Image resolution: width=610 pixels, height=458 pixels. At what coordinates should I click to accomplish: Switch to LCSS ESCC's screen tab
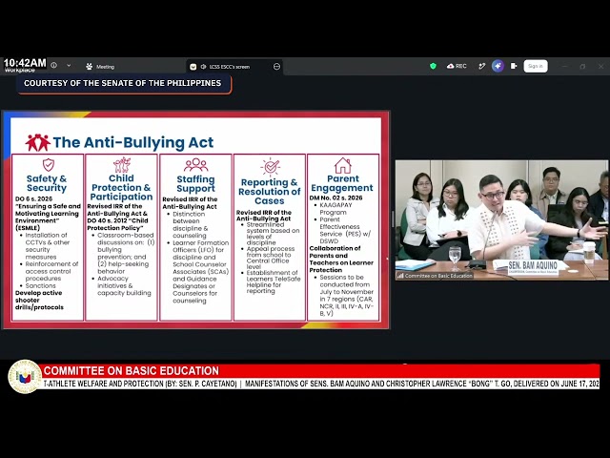[230, 67]
